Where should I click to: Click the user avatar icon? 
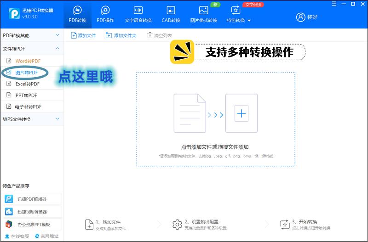click(301, 17)
